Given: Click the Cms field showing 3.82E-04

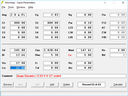Looking at the screenshot, I should click(51, 50).
